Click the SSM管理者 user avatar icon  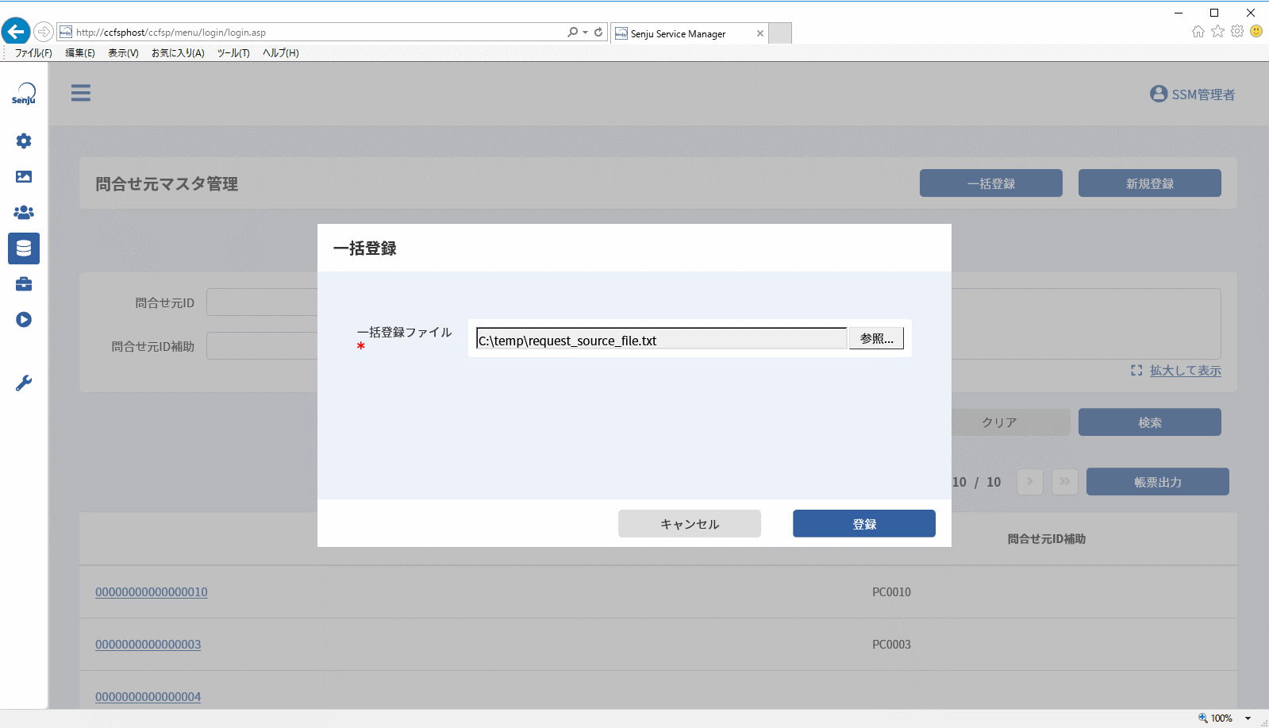click(1159, 94)
